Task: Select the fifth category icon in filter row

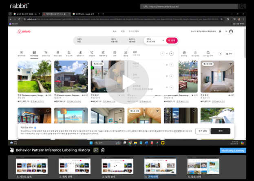Action: pos(69,54)
